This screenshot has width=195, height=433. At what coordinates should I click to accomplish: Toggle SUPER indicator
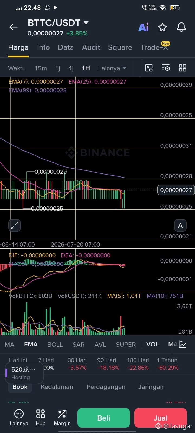pos(126,345)
